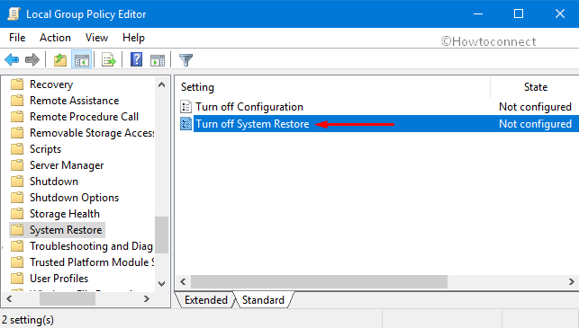This screenshot has height=328, width=579.
Task: Click the Export List toolbar icon
Action: pos(109,59)
